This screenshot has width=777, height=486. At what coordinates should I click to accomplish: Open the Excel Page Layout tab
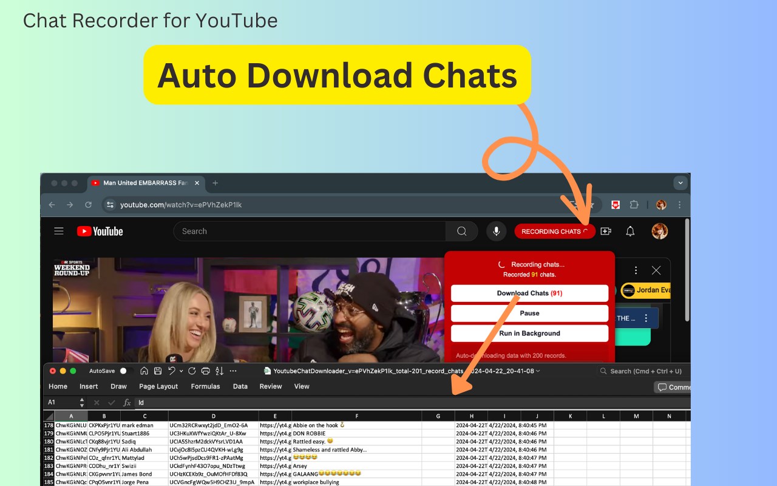coord(158,386)
